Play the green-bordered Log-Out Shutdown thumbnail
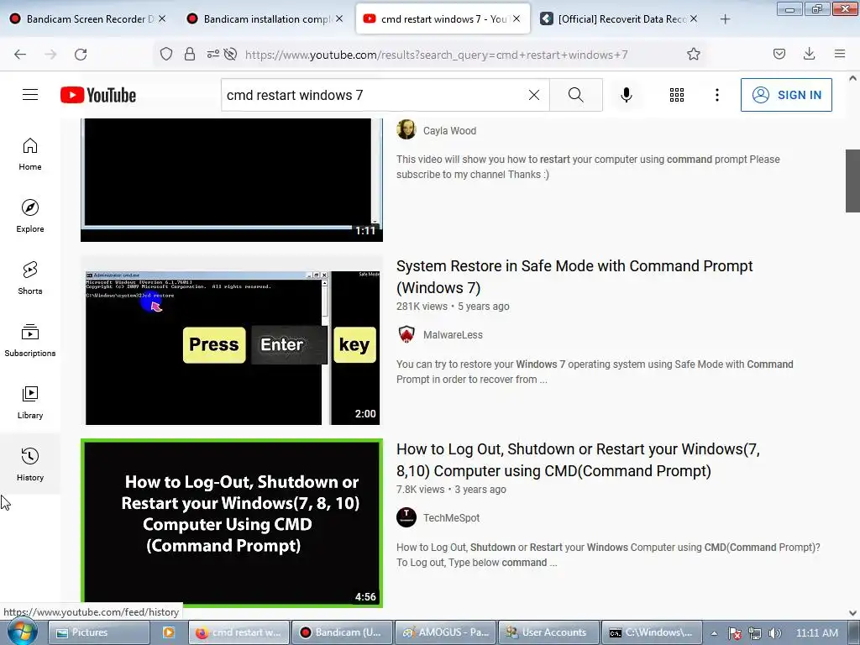The image size is (860, 645). (232, 522)
